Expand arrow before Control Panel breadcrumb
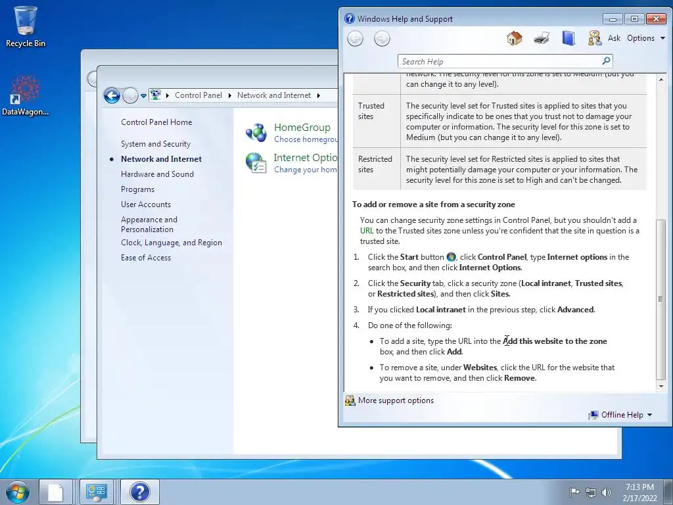The image size is (673, 505). (x=168, y=95)
